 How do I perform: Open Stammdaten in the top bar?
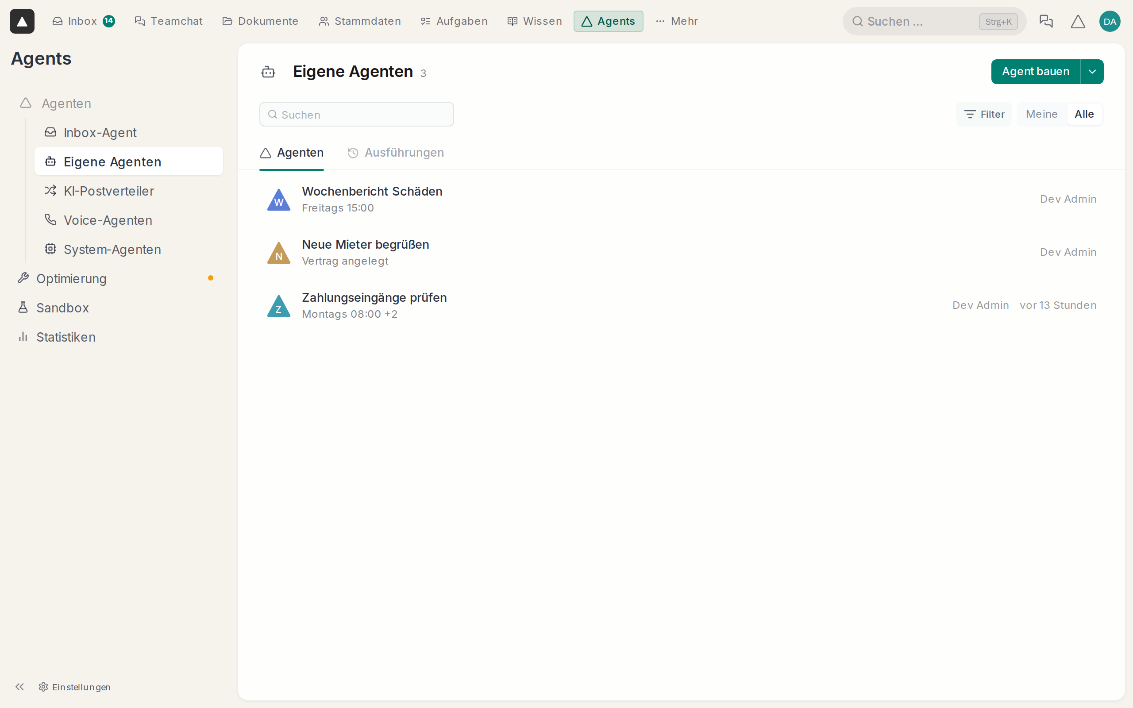(359, 21)
